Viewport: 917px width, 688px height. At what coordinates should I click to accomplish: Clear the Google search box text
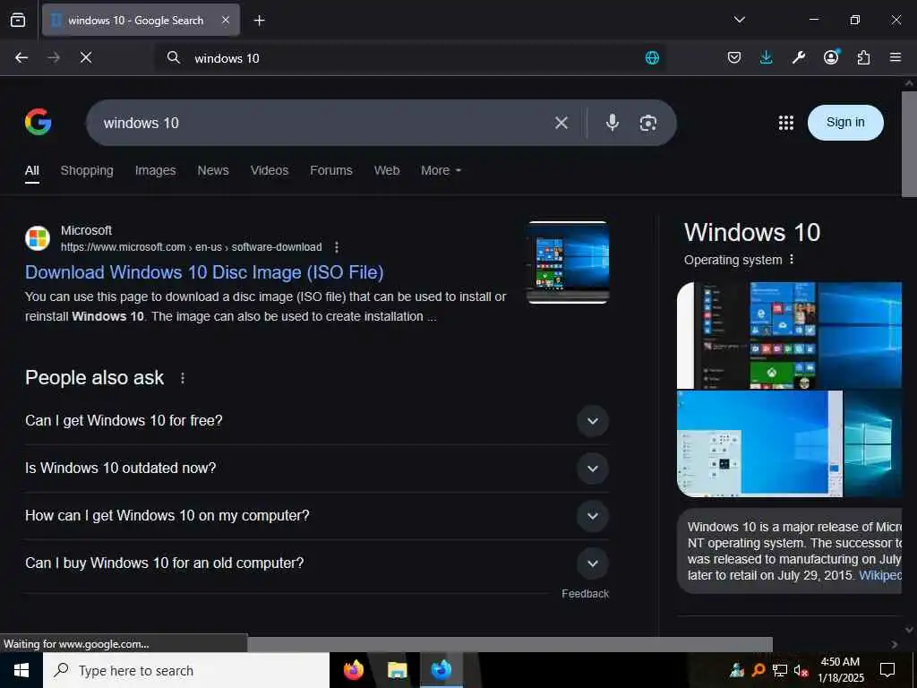[x=561, y=122]
